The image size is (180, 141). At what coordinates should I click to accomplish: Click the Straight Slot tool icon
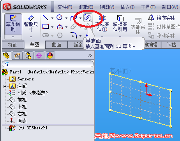coord(46,35)
